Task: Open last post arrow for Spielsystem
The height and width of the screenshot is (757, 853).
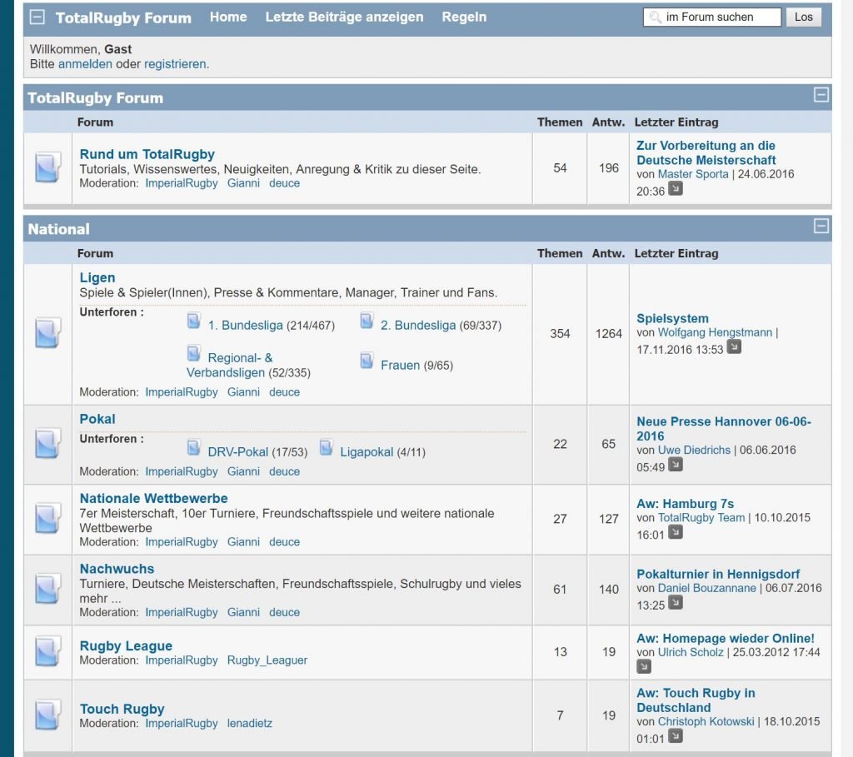Action: (x=734, y=346)
